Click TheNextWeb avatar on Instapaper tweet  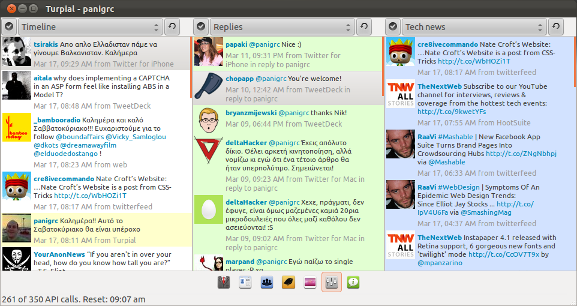coord(401,245)
